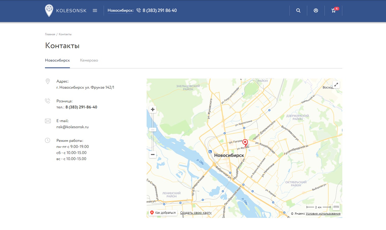Open the user account icon
The height and width of the screenshot is (230, 386).
click(316, 11)
